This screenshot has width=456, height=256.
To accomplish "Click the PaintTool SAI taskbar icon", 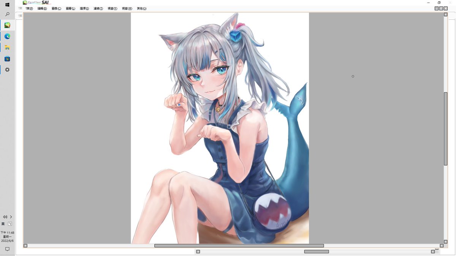I will [x=7, y=25].
